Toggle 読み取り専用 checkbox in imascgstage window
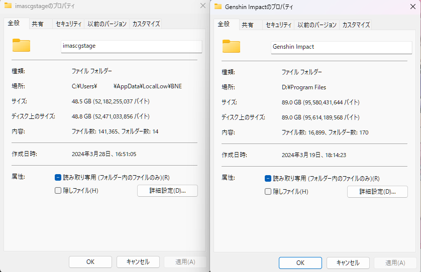This screenshot has width=421, height=272. point(58,178)
